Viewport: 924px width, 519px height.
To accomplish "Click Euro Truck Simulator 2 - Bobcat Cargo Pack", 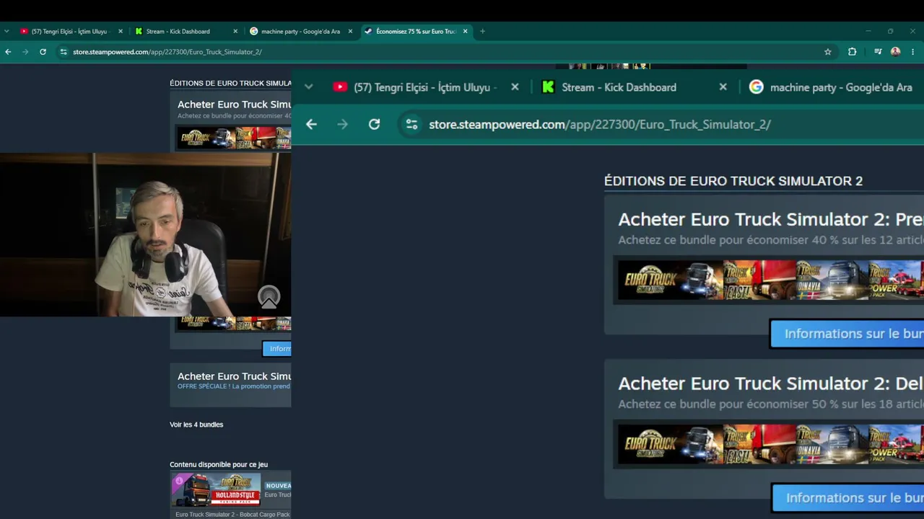I will pos(232,515).
